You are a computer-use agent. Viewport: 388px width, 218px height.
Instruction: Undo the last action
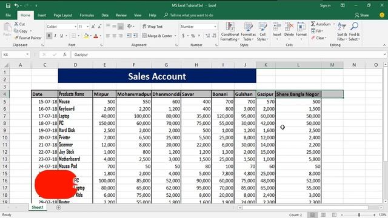[x=16, y=5]
